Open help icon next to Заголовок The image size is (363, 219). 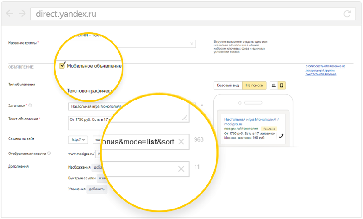click(30, 105)
